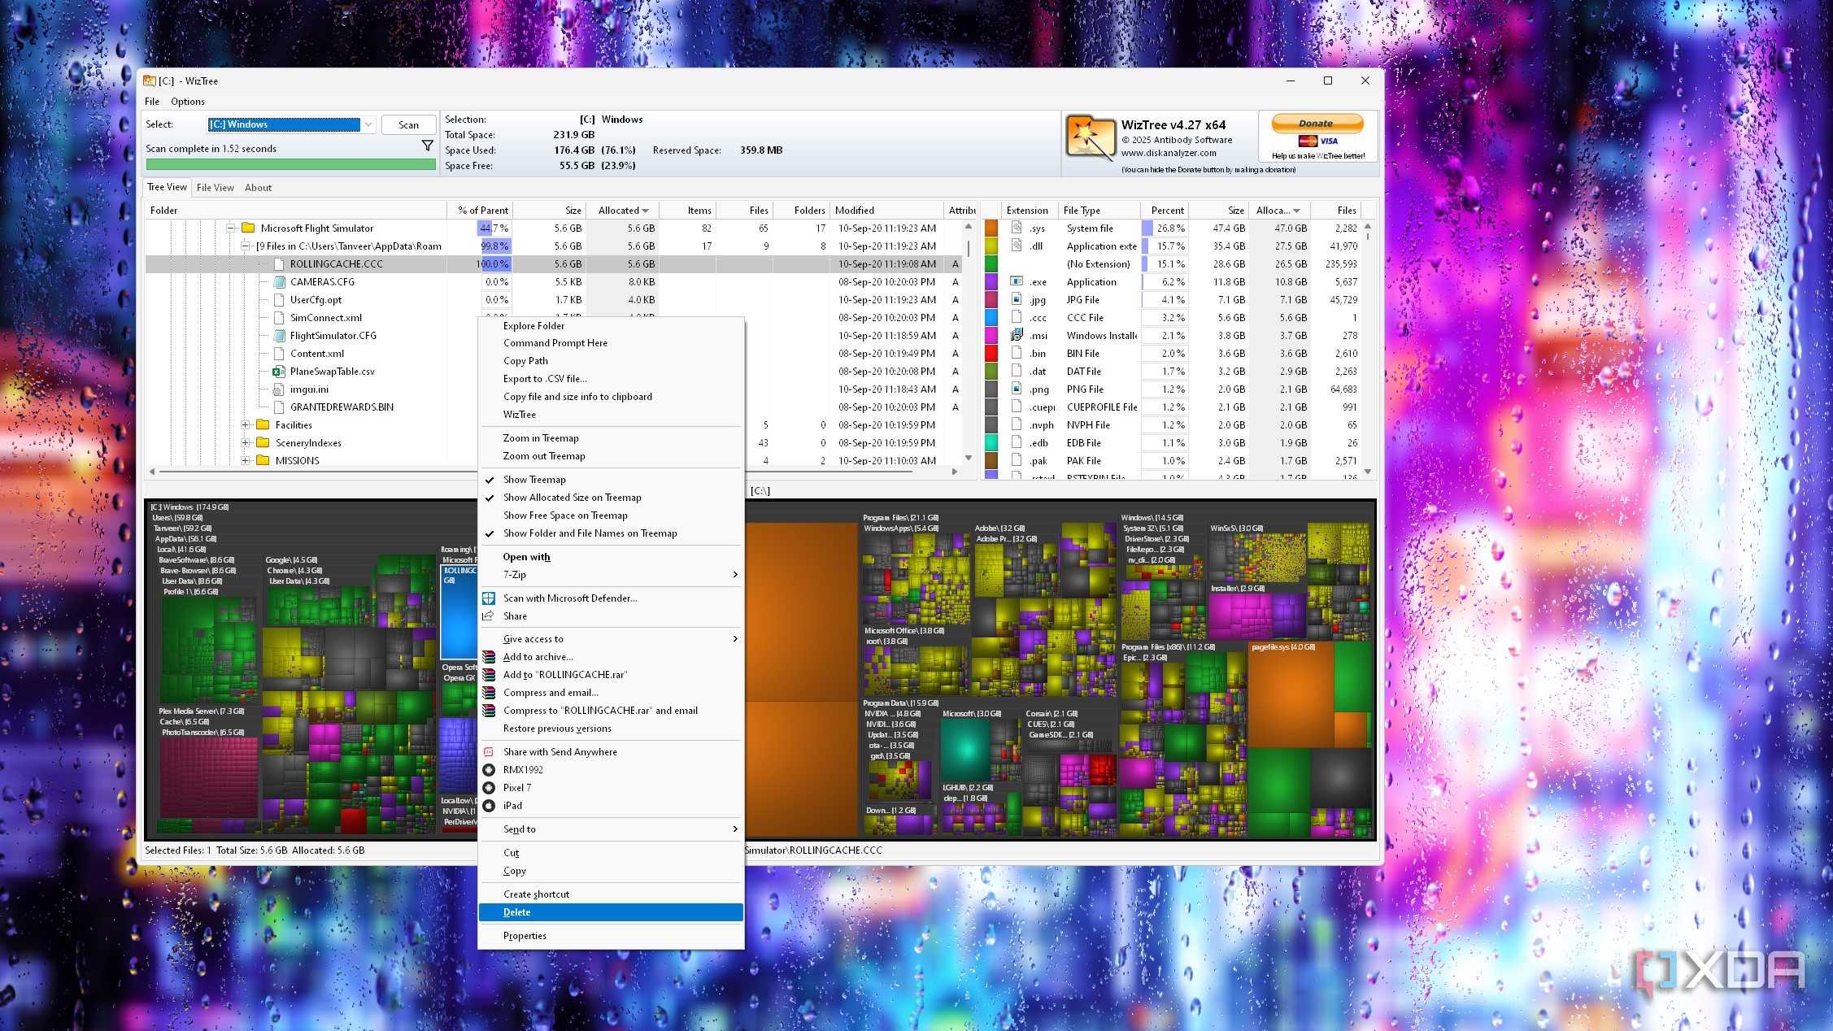Click the Facilities folder icon
Viewport: 1833px width, 1031px height.
263,425
